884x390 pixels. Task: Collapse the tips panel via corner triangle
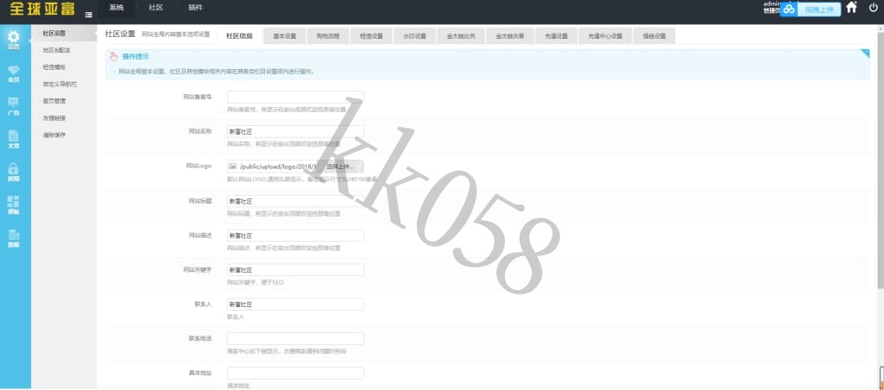point(865,53)
